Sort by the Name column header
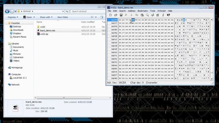219x123 pixels. click(x=39, y=22)
